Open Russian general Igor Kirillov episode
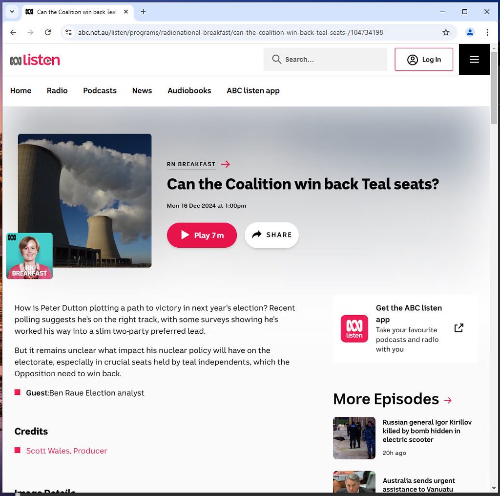Image resolution: width=500 pixels, height=496 pixels. [x=427, y=431]
